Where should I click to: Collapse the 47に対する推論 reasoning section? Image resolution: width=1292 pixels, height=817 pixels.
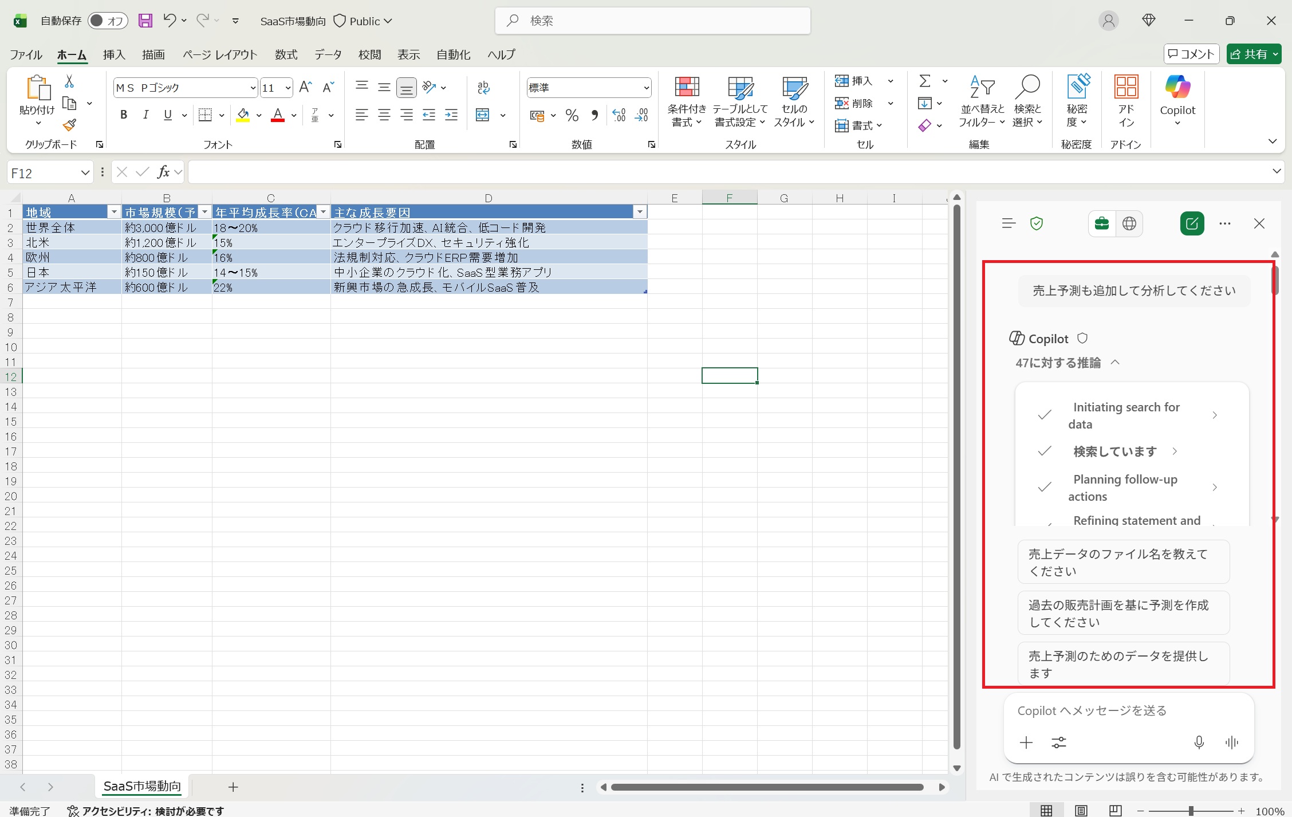coord(1114,363)
